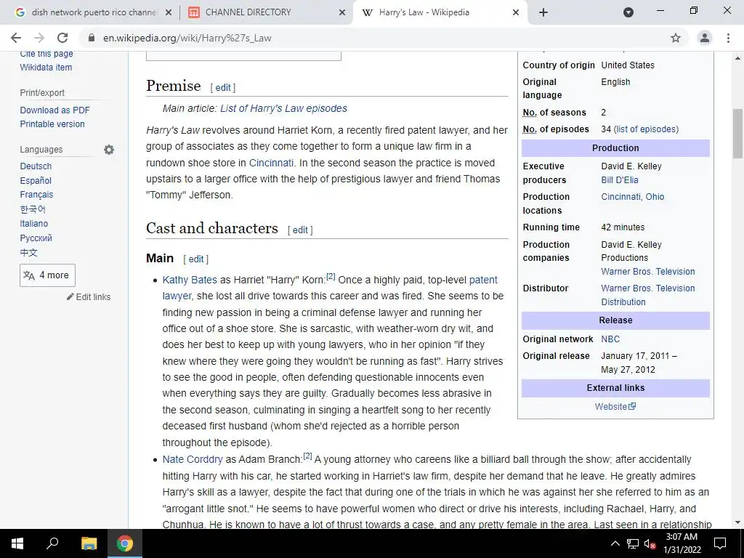Viewport: 744px width, 558px height.
Task: Open the notifications action center
Action: [x=720, y=543]
